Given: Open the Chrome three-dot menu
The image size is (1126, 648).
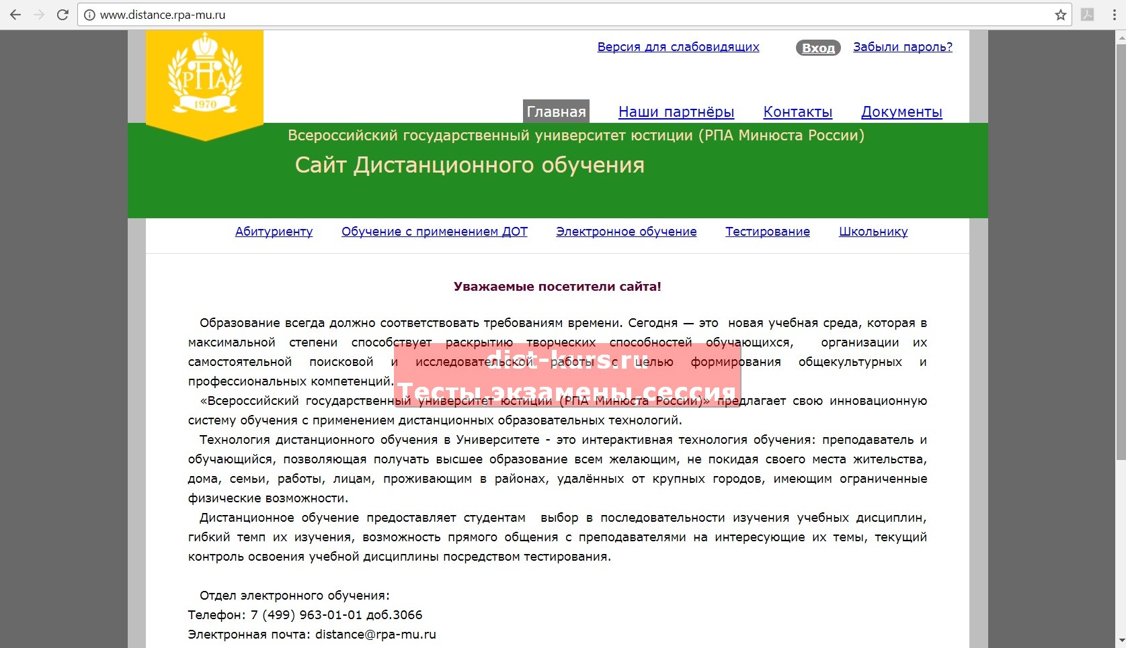Looking at the screenshot, I should tap(1114, 15).
